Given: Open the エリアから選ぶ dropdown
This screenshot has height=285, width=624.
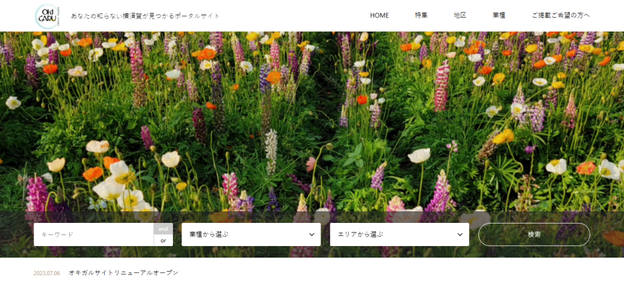Looking at the screenshot, I should click(392, 234).
